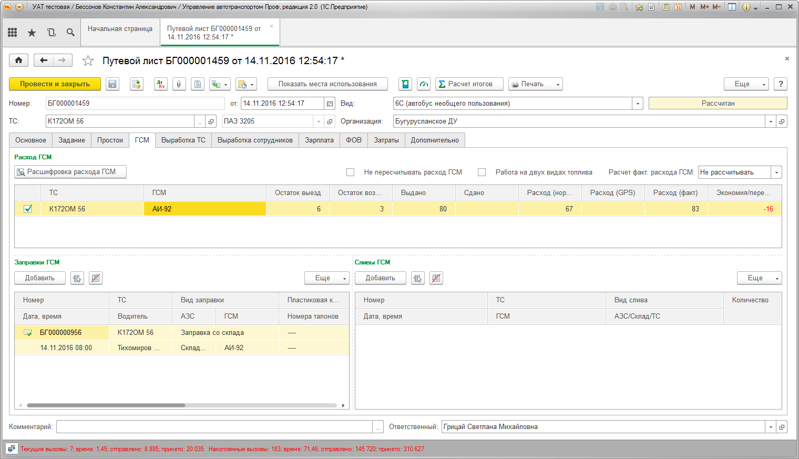Open the sections menu grid icon
This screenshot has width=799, height=459.
click(x=13, y=33)
